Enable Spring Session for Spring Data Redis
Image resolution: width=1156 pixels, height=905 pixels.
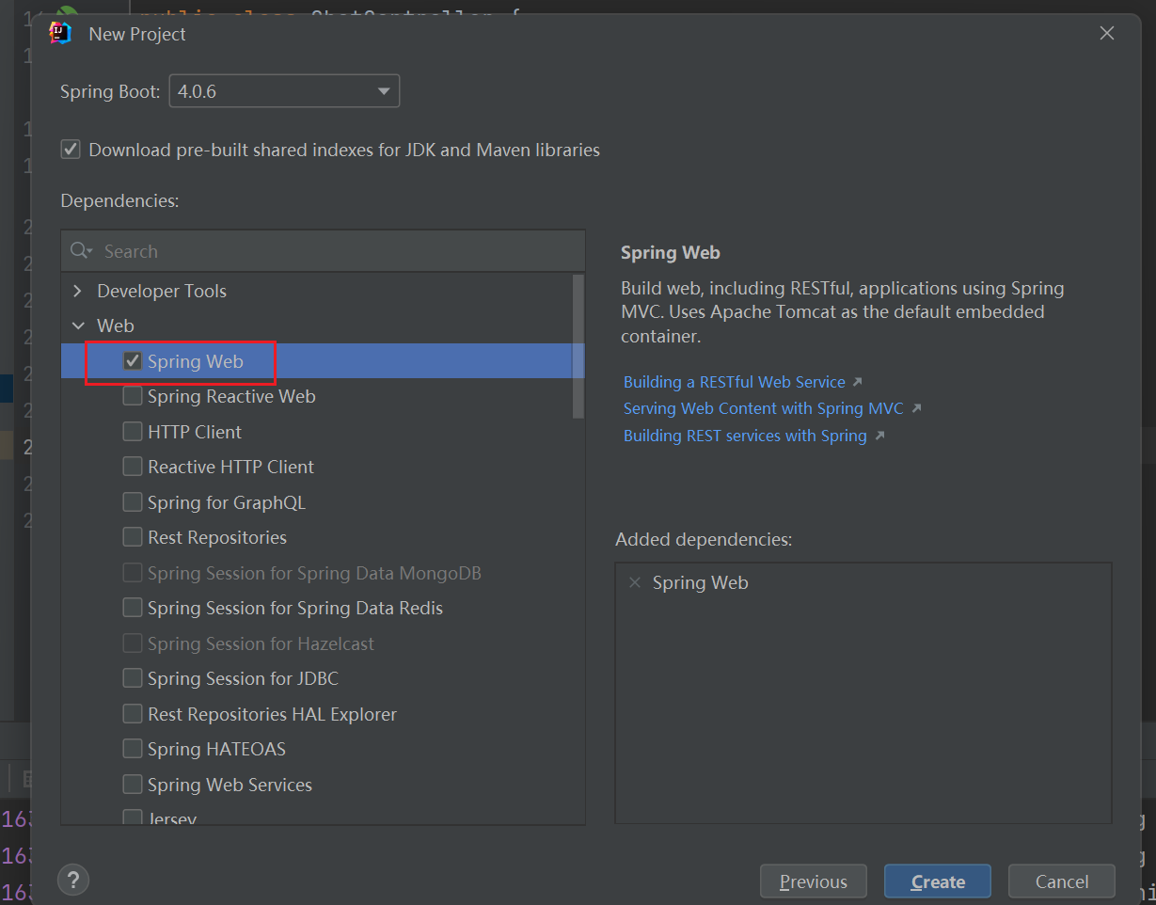[133, 608]
